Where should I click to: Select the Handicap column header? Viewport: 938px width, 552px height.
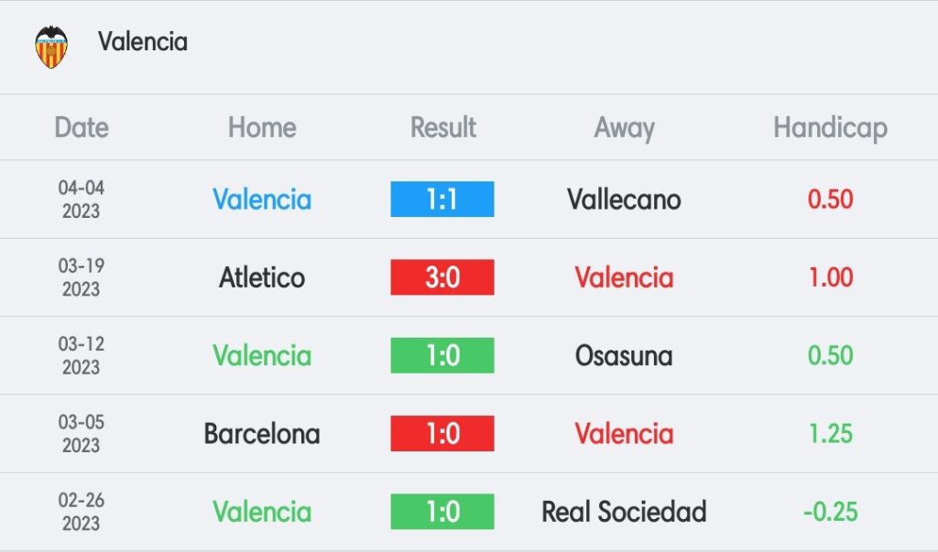coord(830,128)
